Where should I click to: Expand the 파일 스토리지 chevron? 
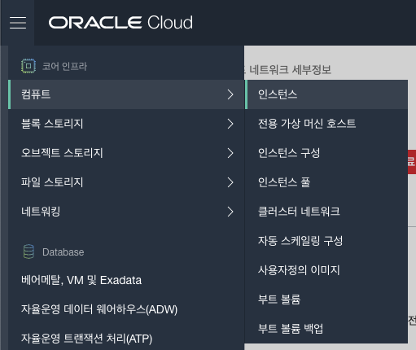point(230,182)
